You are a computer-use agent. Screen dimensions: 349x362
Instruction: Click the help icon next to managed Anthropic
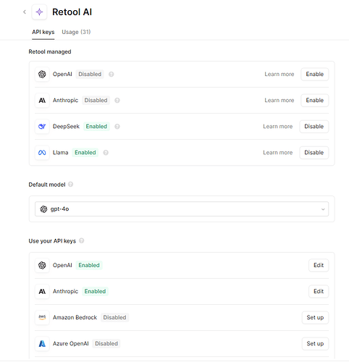[x=117, y=101]
